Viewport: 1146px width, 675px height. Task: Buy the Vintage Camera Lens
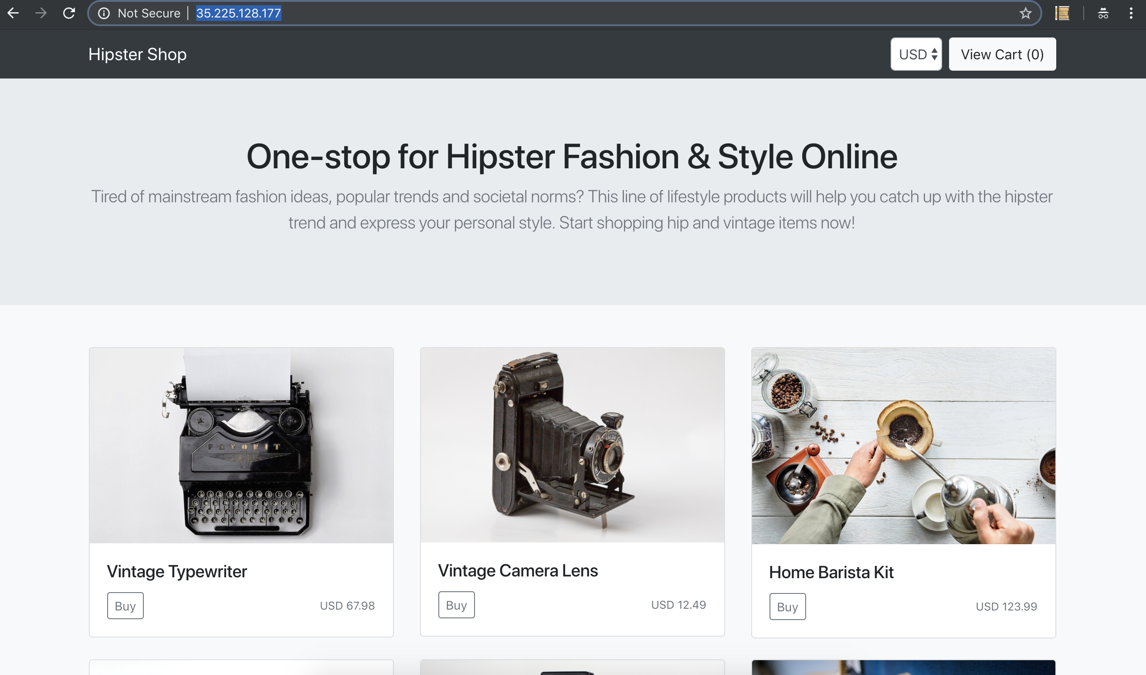pyautogui.click(x=456, y=604)
